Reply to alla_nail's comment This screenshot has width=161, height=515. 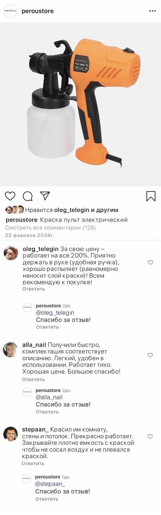[x=33, y=379]
